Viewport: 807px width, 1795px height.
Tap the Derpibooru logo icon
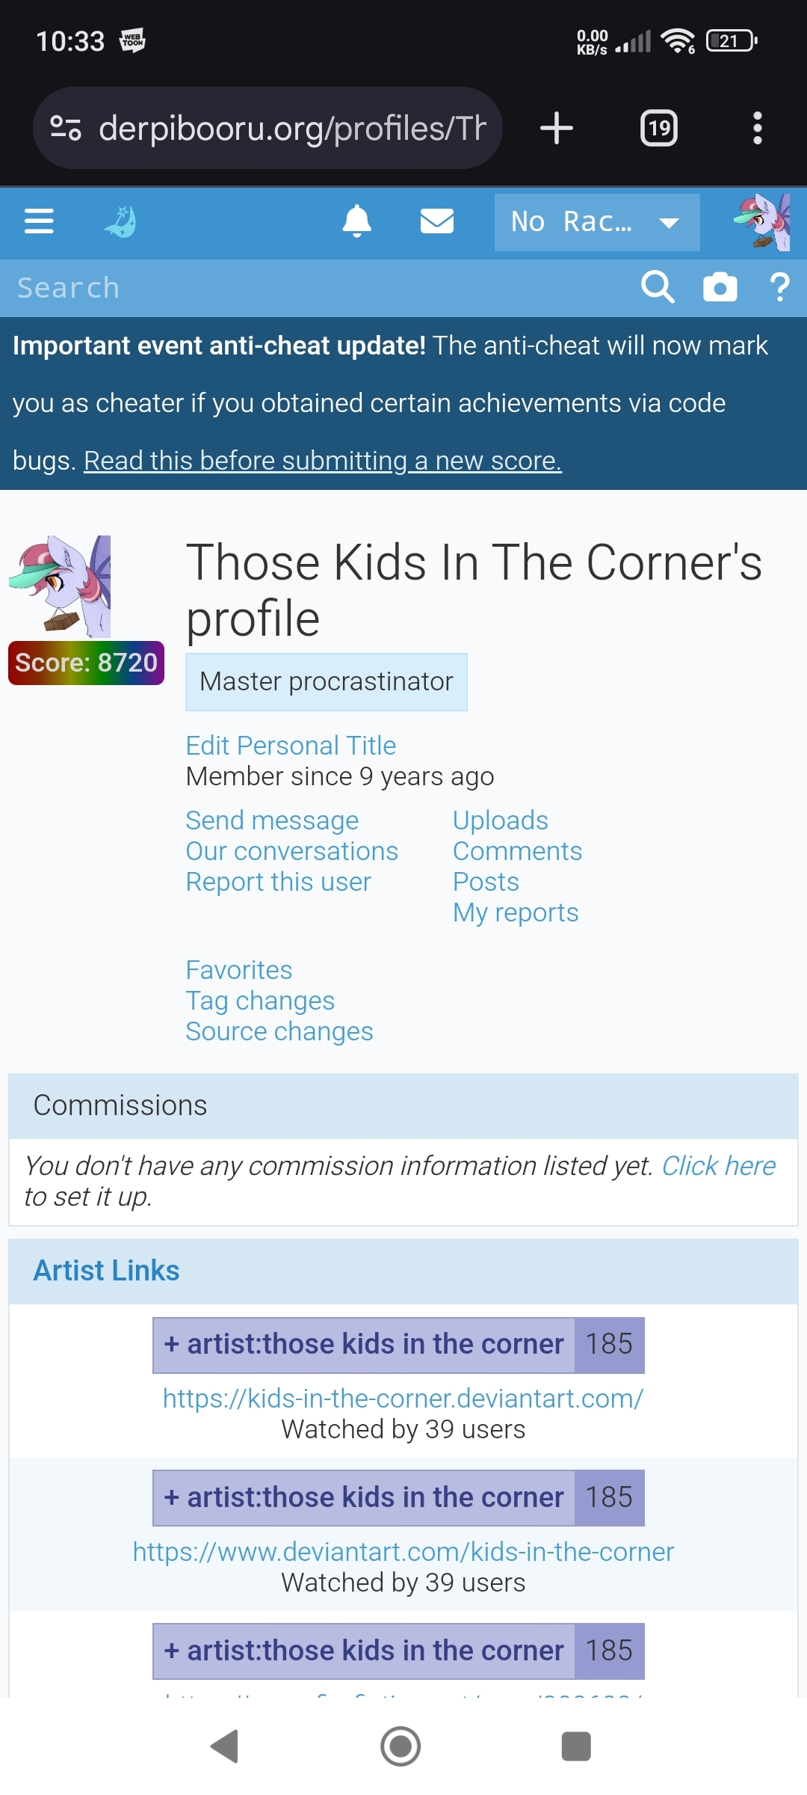coord(120,221)
